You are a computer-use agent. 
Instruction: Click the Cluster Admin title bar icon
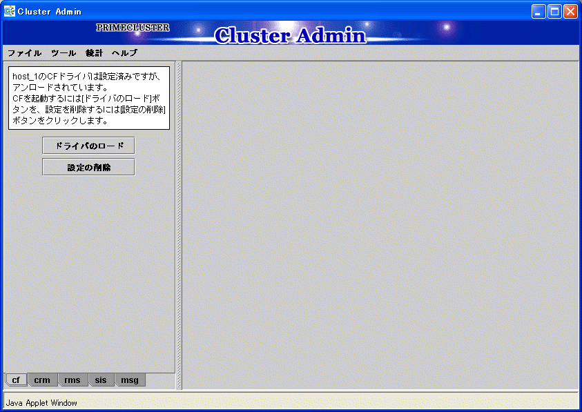(9, 11)
